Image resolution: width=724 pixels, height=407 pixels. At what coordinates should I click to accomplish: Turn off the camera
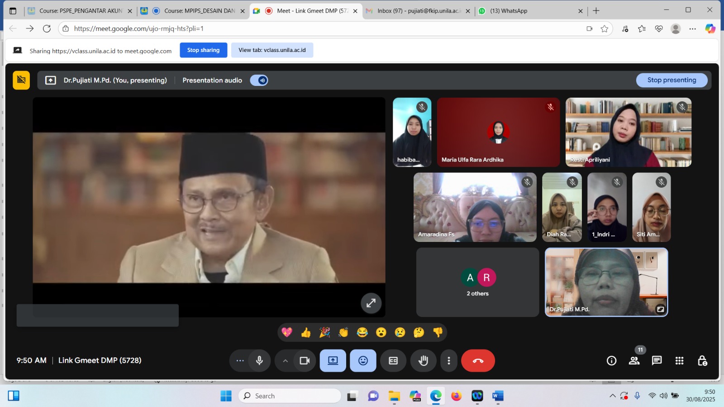305,360
